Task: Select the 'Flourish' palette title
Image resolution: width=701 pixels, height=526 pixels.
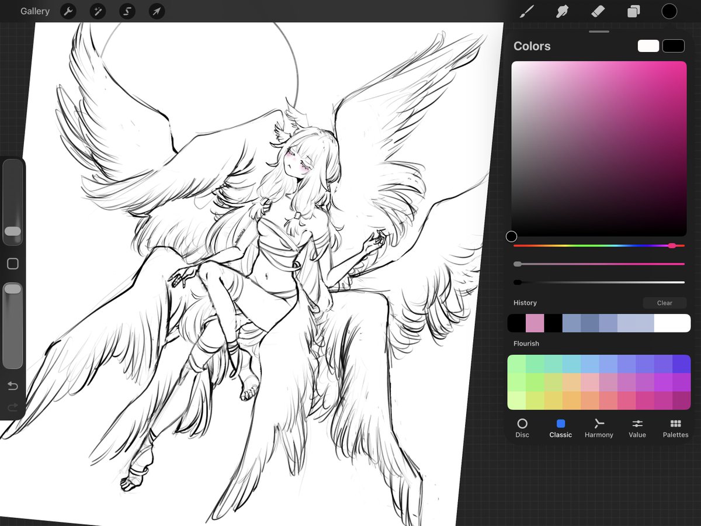Action: click(526, 344)
